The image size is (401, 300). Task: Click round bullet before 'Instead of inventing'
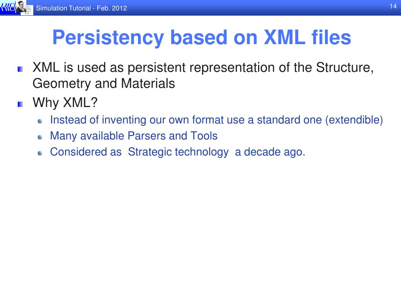click(x=40, y=121)
